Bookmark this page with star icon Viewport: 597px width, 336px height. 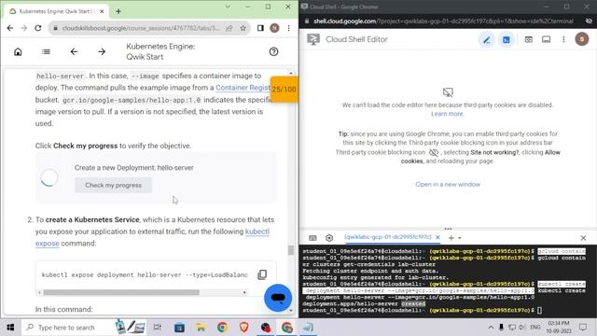click(x=243, y=28)
